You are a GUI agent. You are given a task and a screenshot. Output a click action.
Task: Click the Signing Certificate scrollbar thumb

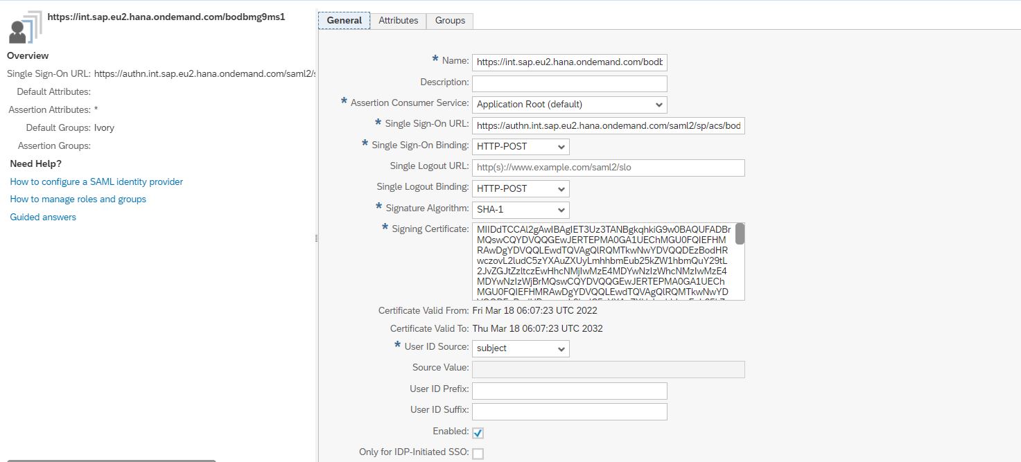740,234
